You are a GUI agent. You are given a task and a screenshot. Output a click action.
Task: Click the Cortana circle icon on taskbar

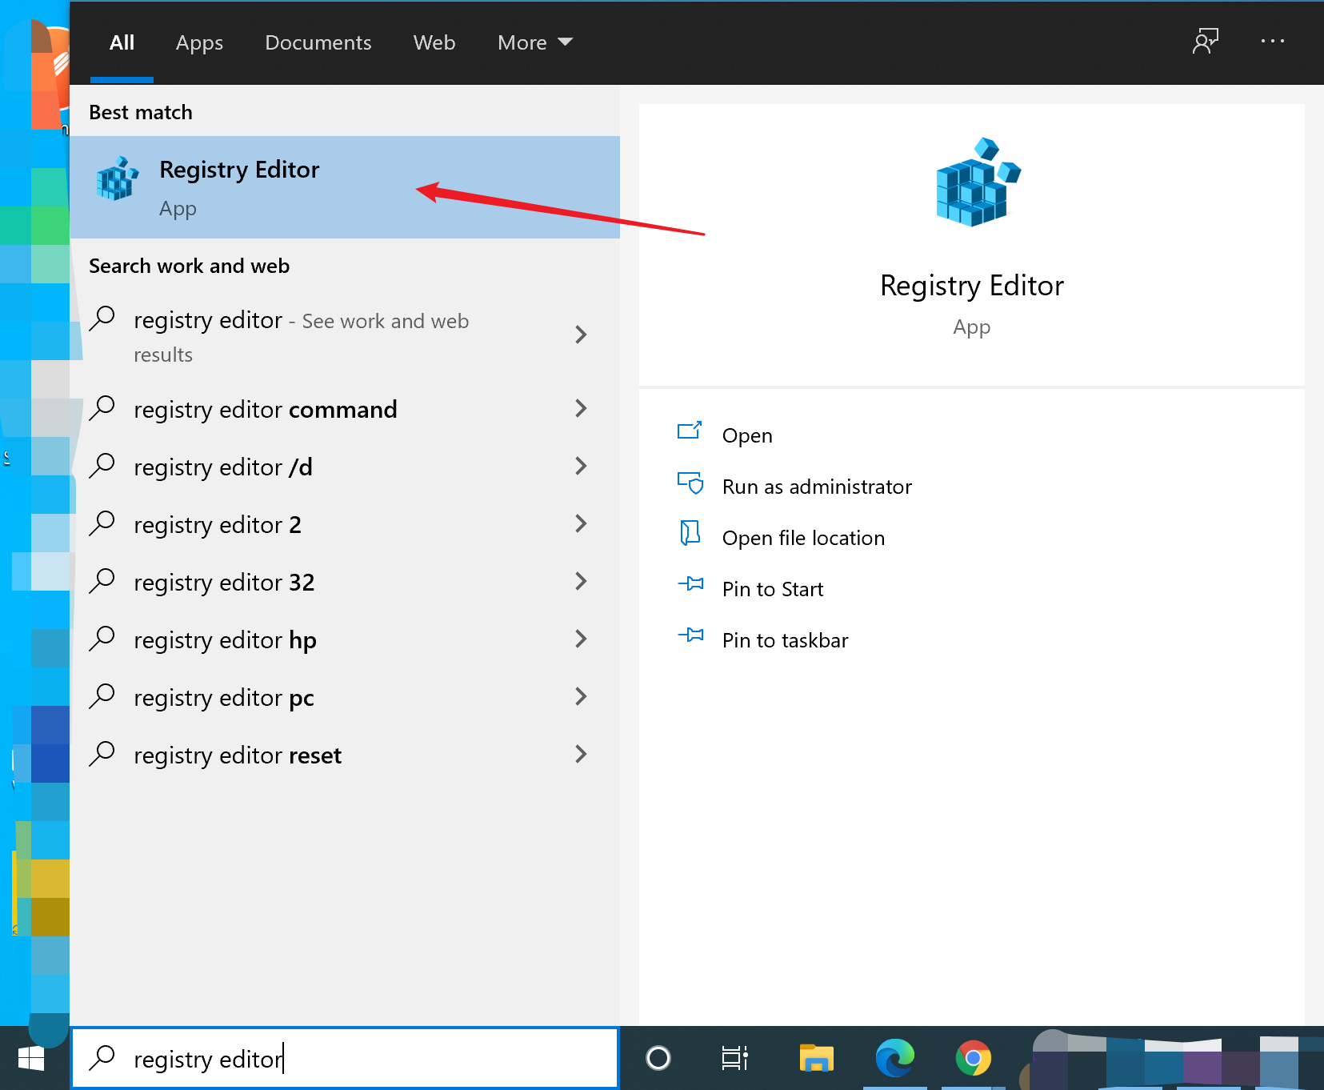(x=658, y=1058)
